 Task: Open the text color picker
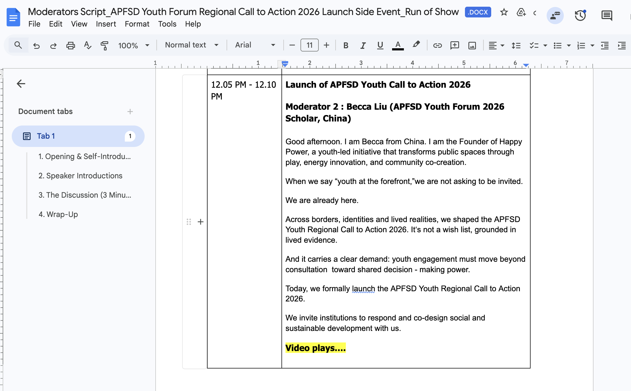point(398,45)
